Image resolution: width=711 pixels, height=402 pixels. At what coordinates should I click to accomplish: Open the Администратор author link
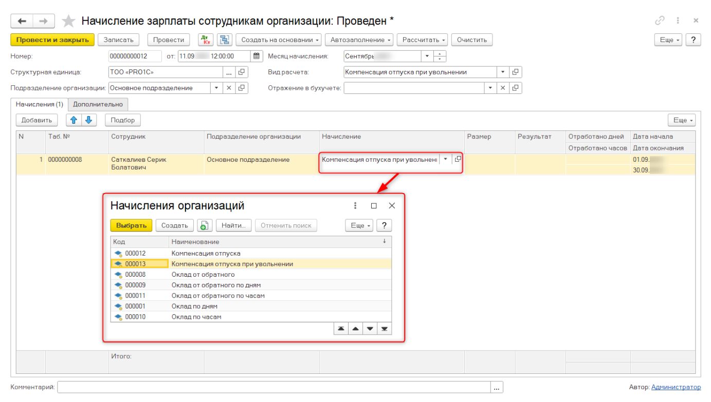pos(676,387)
